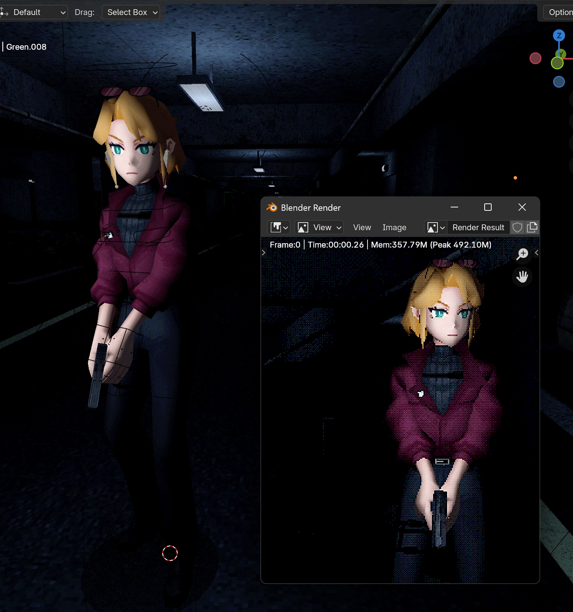Viewport: 573px width, 612px height.
Task: Toggle the fake user shield for Render Result
Action: tap(517, 227)
